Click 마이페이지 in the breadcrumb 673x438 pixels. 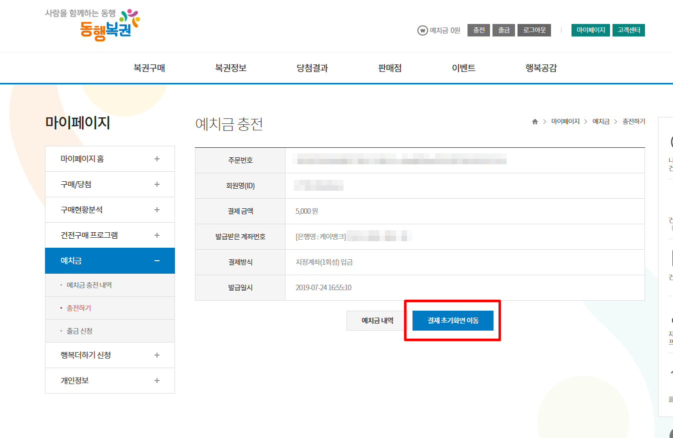(565, 122)
